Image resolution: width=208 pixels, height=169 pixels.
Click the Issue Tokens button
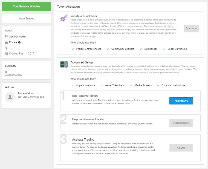[26, 18]
